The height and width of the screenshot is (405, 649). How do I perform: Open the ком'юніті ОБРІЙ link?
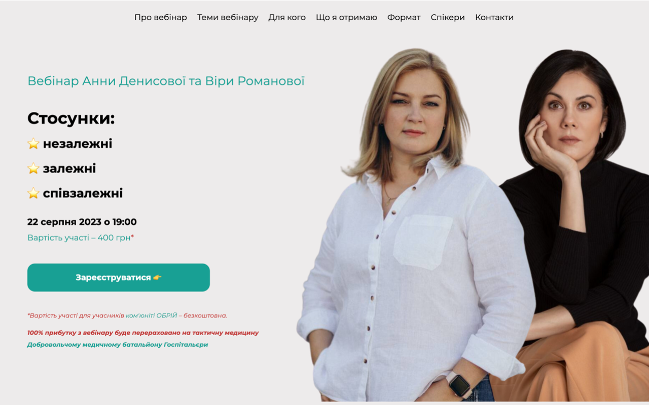(152, 315)
